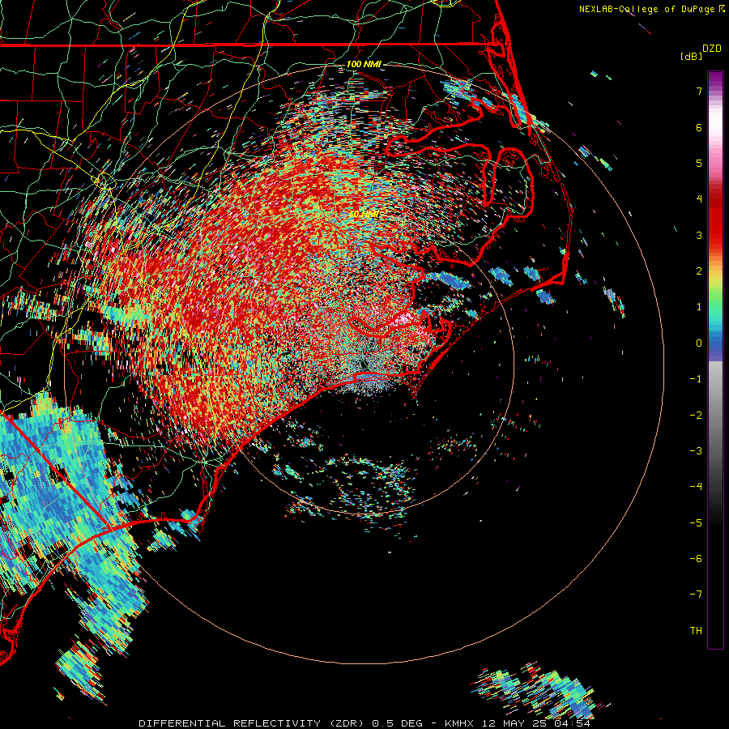
Task: Click the 1 value on the color scale
Action: tap(699, 307)
